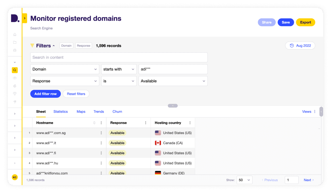
Task: Click the Hostname column header
Action: click(45, 123)
